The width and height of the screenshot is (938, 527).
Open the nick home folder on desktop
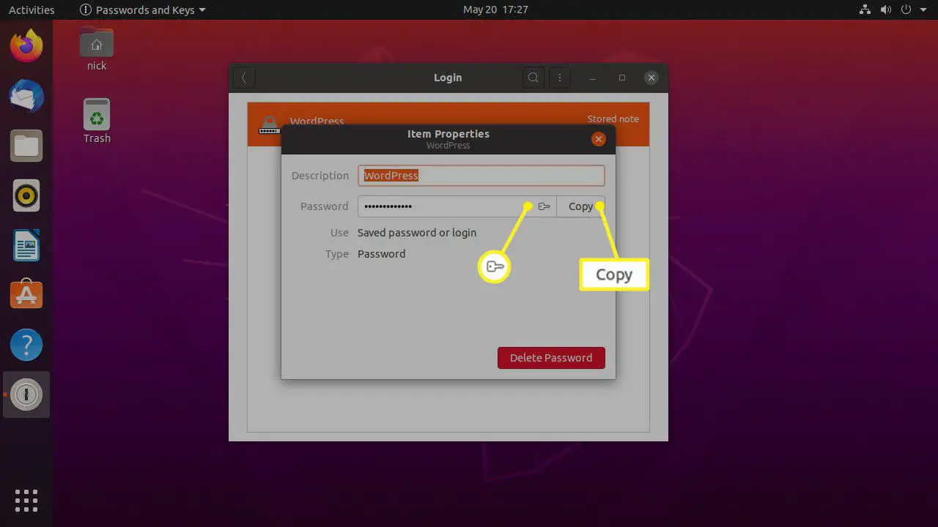point(97,49)
